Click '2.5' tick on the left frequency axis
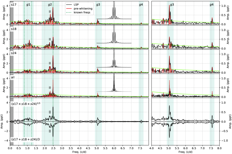Viewport: 232px width, 154px height. tap(53, 148)
